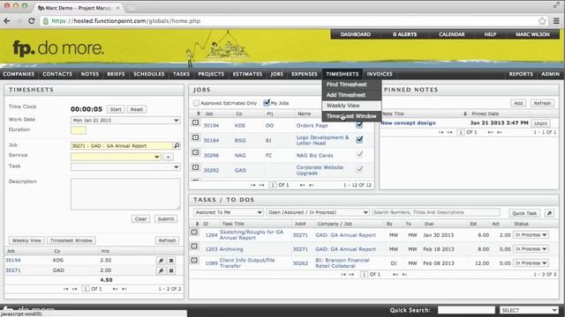
Task: Open the Open (Assigned / In Progress) dropdown
Action: (x=318, y=212)
